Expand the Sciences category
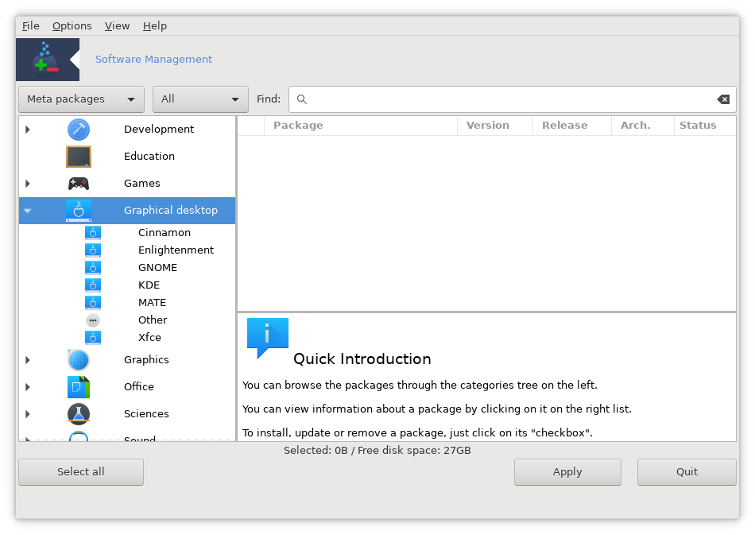The width and height of the screenshot is (755, 535). click(28, 414)
